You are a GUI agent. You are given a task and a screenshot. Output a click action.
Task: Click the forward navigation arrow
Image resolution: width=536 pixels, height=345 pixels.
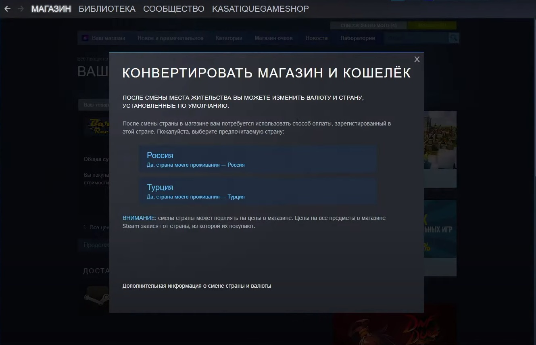(21, 9)
